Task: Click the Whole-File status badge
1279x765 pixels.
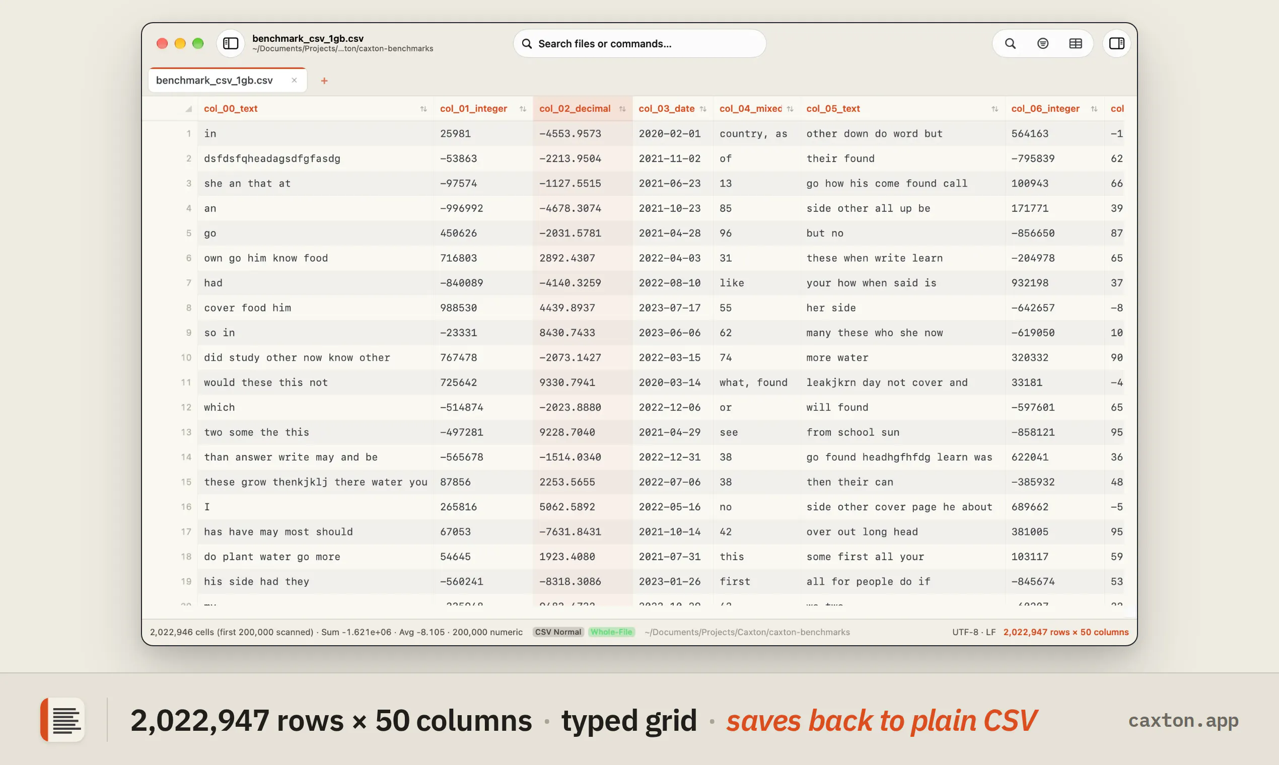Action: click(611, 632)
